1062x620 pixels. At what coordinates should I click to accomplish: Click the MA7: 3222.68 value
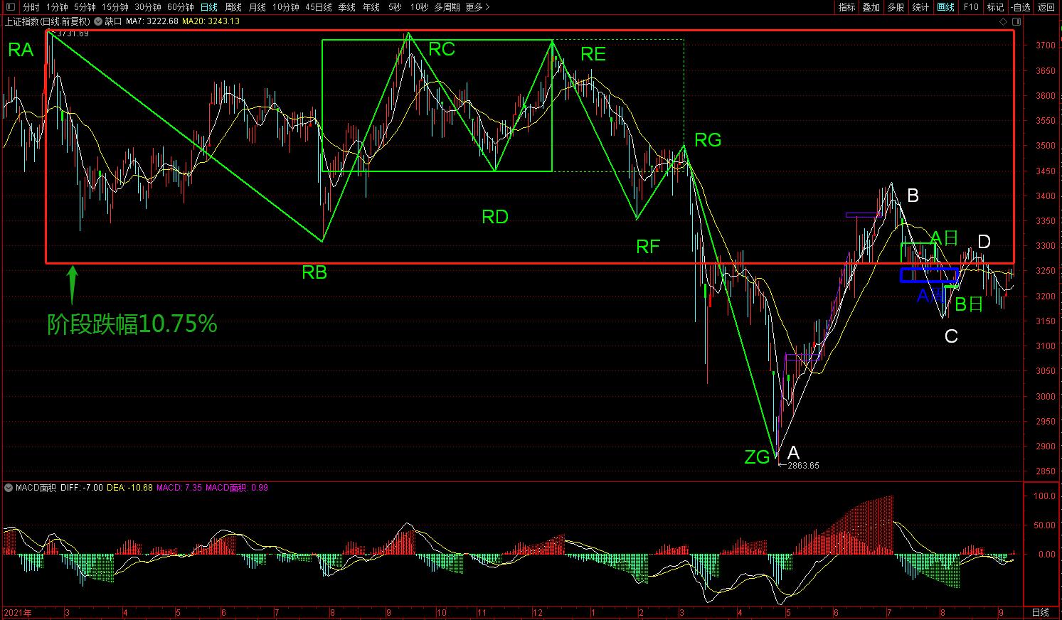(x=152, y=21)
